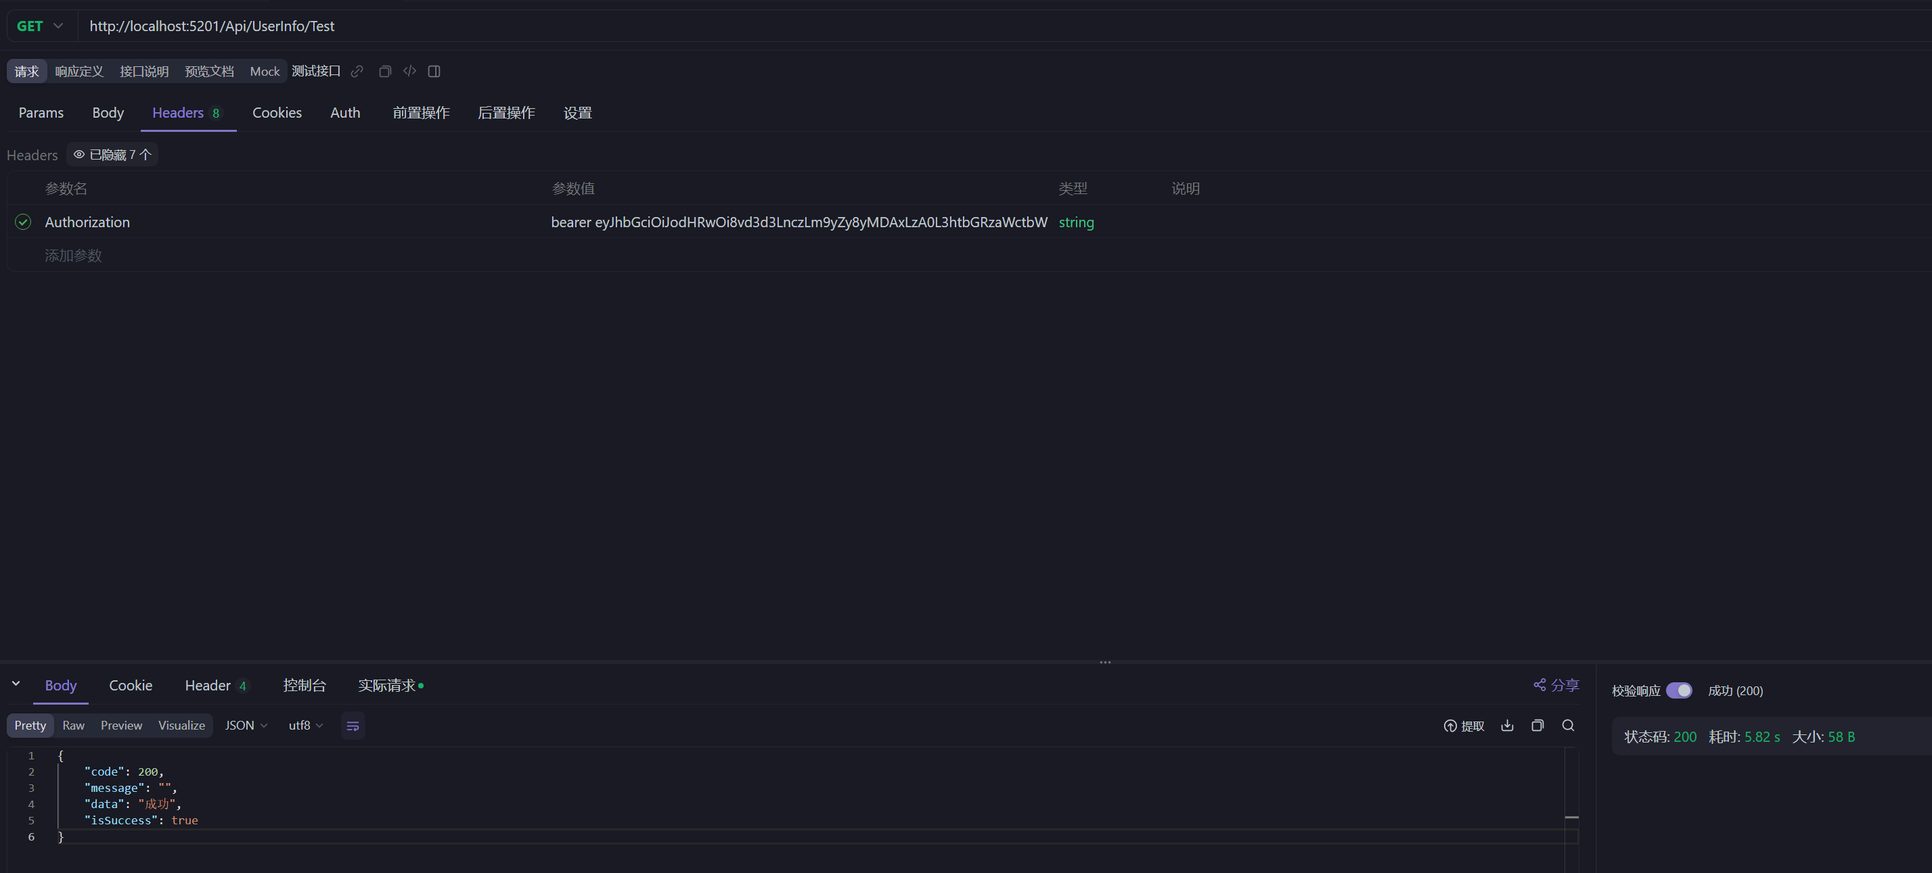Viewport: 1932px width, 873px height.
Task: Click the copy icon beside 测试接口
Action: coord(385,71)
